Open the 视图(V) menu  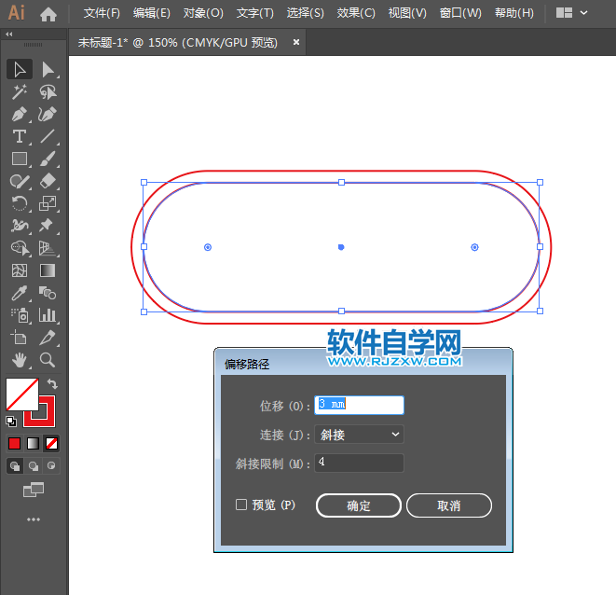[407, 13]
